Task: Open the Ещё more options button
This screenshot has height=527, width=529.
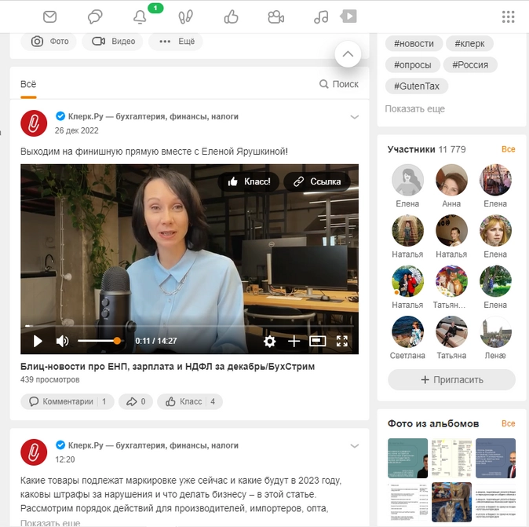Action: tap(177, 42)
